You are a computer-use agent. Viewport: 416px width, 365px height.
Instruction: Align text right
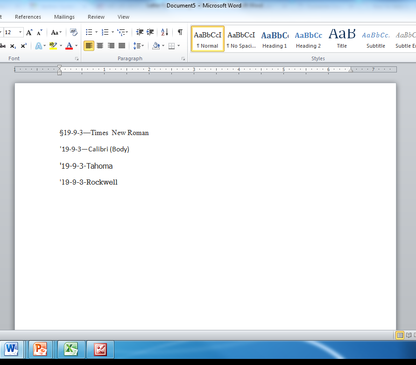point(111,46)
